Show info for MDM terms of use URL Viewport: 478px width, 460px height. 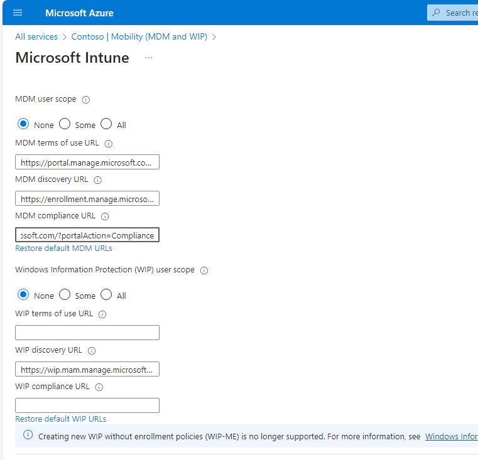[x=109, y=144]
